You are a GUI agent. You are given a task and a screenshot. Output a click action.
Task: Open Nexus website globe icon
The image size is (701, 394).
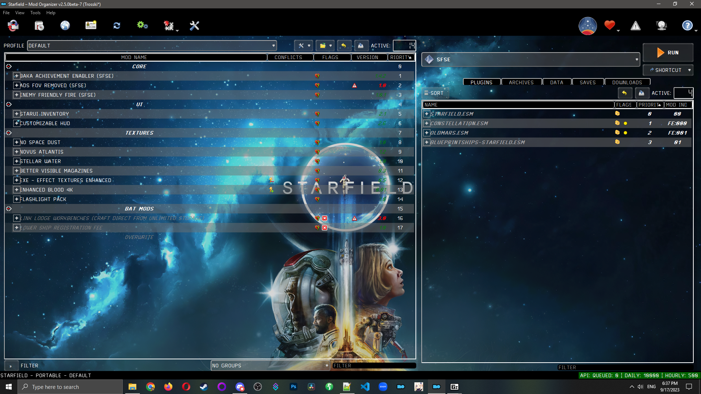(65, 26)
